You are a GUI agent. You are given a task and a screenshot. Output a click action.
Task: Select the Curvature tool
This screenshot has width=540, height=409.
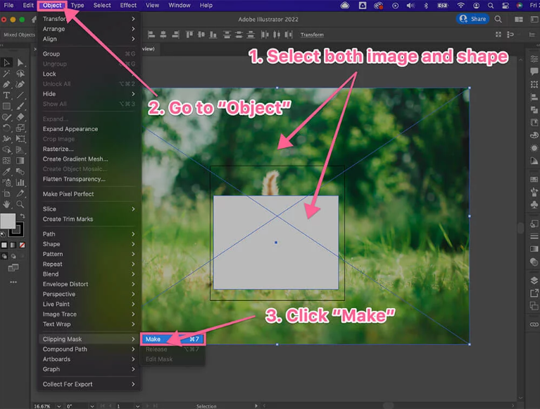20,85
